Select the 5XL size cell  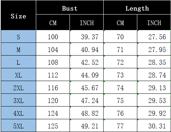18,126
